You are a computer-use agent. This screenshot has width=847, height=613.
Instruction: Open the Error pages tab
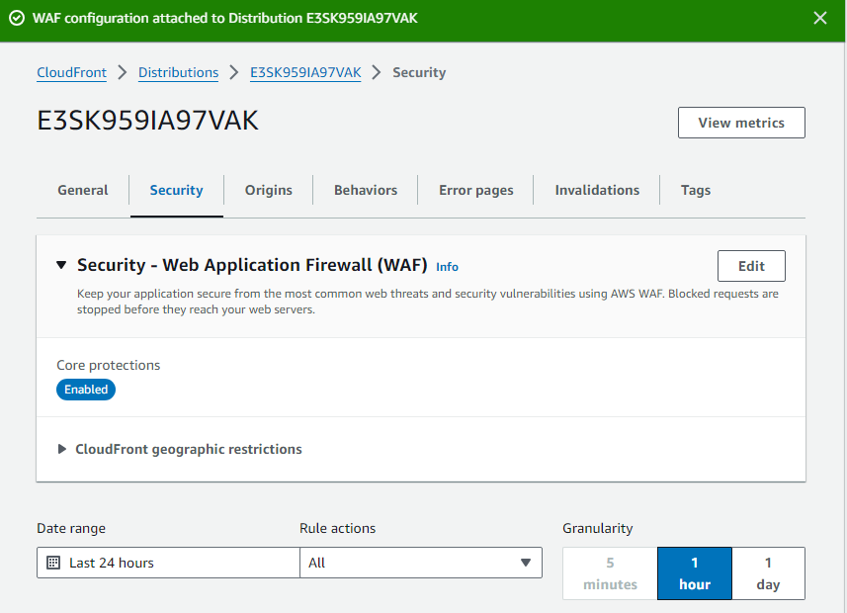tap(476, 190)
